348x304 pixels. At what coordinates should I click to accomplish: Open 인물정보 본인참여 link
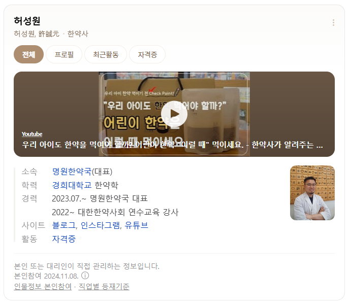43,286
